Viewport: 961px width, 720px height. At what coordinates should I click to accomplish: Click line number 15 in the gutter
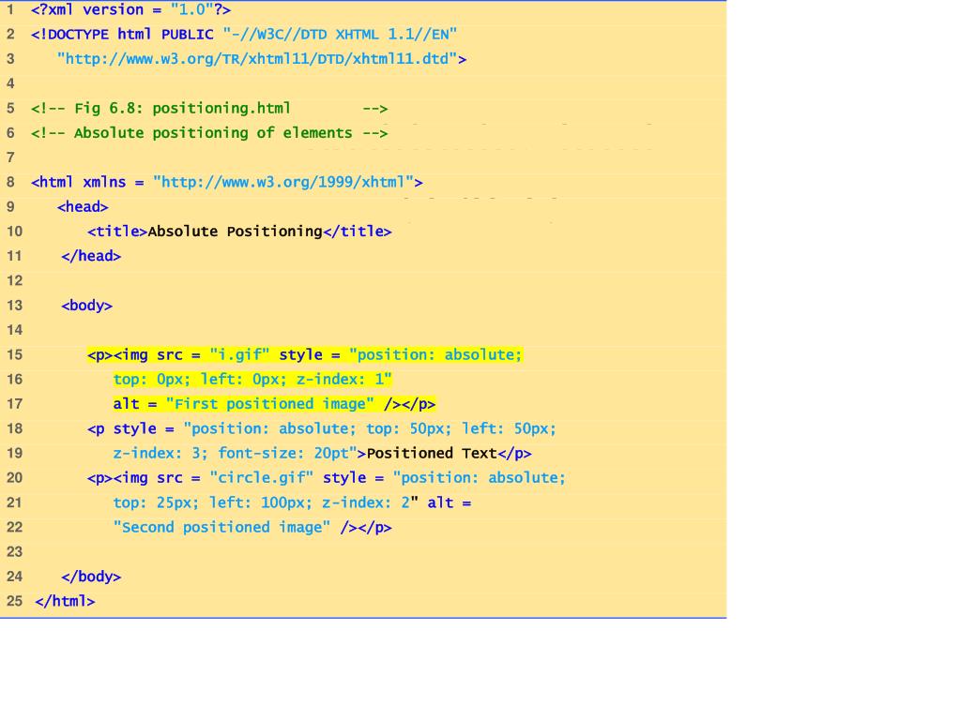click(15, 355)
